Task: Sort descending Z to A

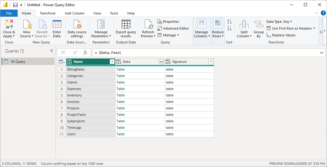Action: (229, 28)
